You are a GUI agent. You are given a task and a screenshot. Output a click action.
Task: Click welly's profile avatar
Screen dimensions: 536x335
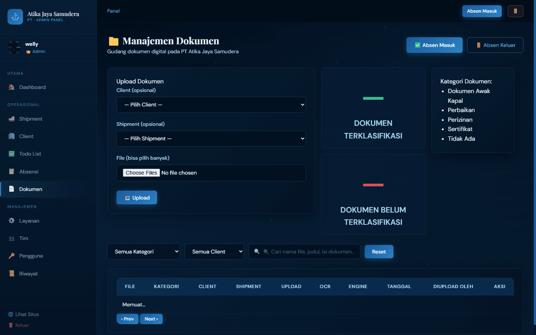click(x=15, y=47)
